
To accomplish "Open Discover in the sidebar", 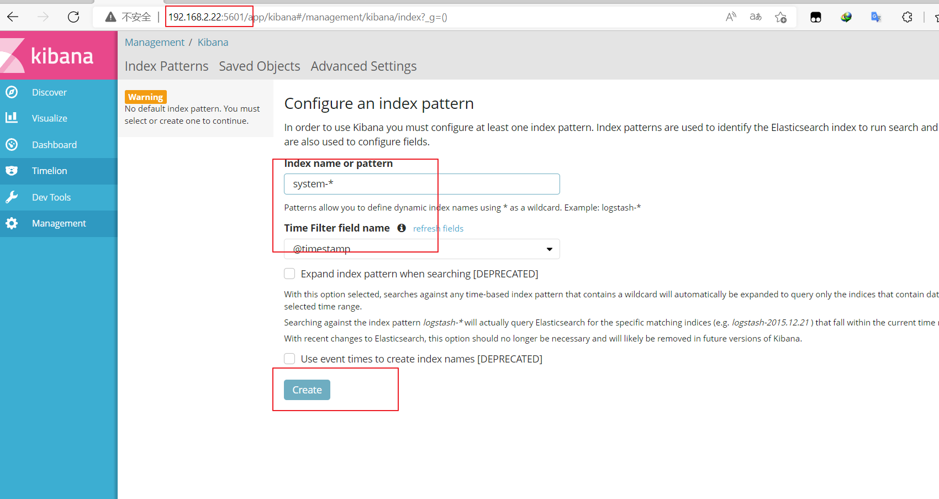I will pyautogui.click(x=49, y=92).
